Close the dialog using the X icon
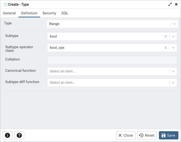This screenshot has width=181, height=142. (176, 4)
